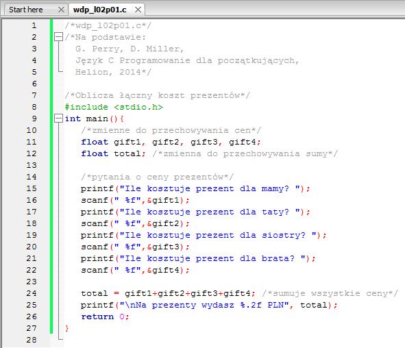The height and width of the screenshot is (348, 405).
Task: Click the printf 'Na prezenty wydasz' line
Action: (209, 305)
